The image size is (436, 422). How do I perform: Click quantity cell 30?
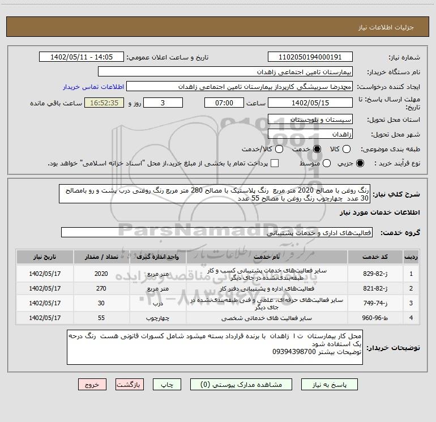(101, 303)
